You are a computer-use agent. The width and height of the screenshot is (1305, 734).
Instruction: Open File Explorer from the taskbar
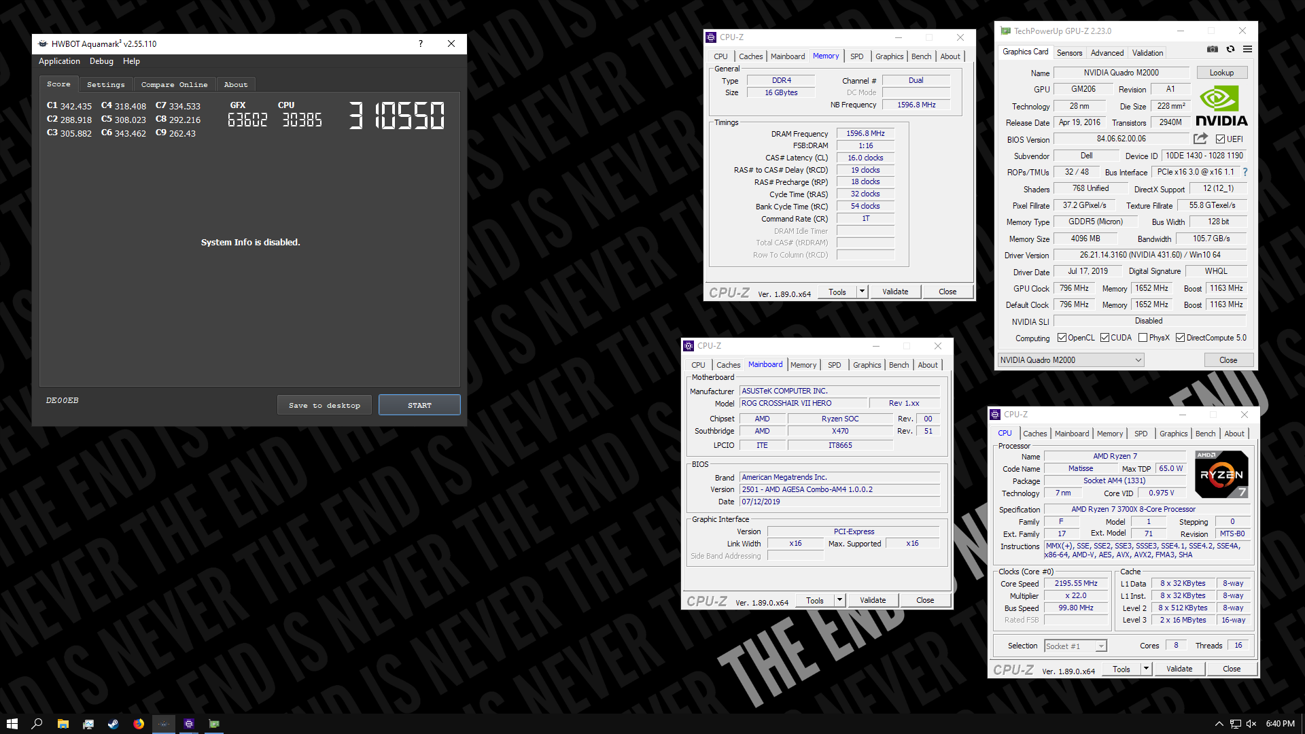click(63, 724)
